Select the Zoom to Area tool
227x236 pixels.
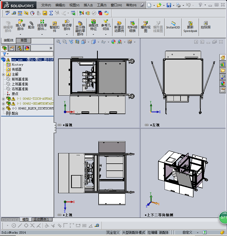65,42
